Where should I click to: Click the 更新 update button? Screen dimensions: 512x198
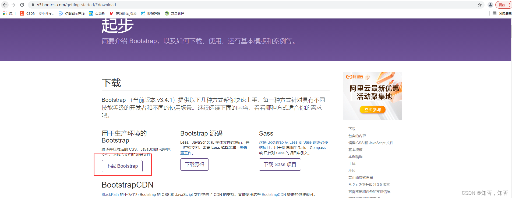point(503,5)
